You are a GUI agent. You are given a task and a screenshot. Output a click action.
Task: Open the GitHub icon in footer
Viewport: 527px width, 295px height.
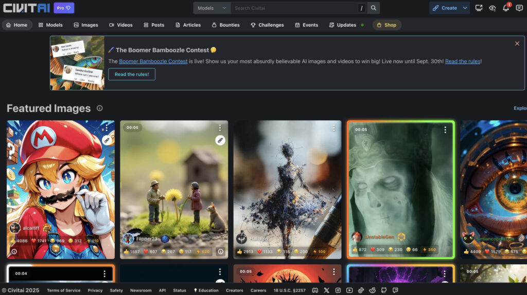pos(384,290)
